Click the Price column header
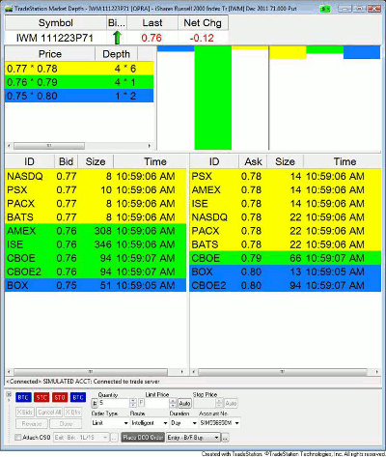 pos(50,54)
